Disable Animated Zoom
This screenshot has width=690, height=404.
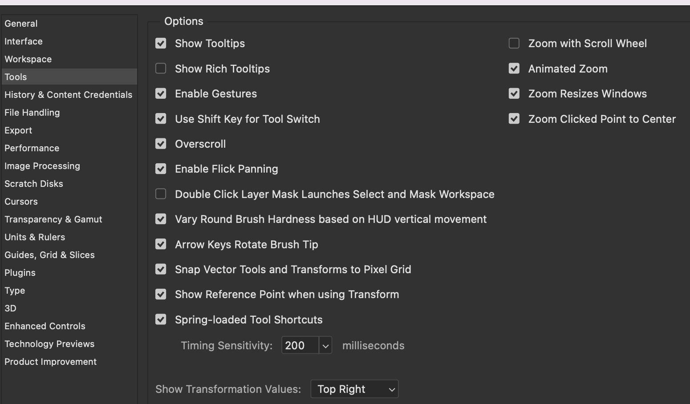(514, 69)
